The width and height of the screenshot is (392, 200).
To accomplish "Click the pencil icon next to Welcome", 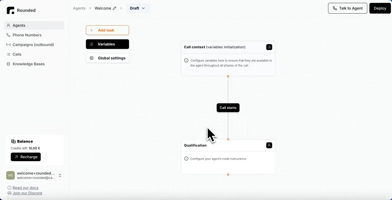I will coord(114,8).
